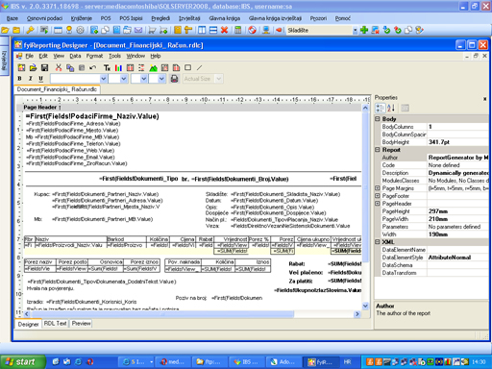This screenshot has height=369, width=492.
Task: Undo the last action with the arrow icon
Action: point(93,67)
